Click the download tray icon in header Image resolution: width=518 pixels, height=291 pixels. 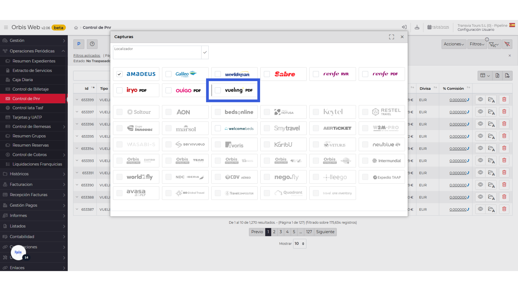(417, 27)
